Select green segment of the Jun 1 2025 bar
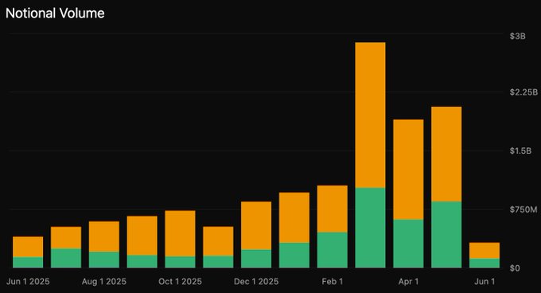Viewport: 541px width, 293px height. coord(28,263)
